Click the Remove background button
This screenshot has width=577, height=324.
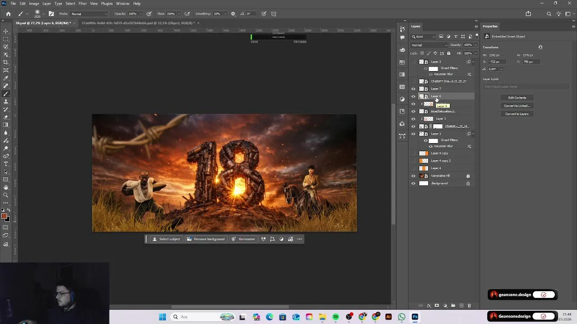[206, 239]
